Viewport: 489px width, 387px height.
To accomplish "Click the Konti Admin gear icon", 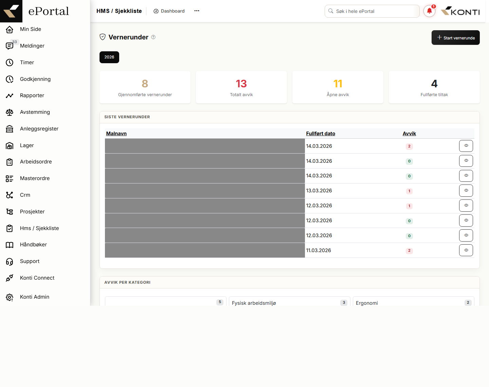I will click(10, 297).
